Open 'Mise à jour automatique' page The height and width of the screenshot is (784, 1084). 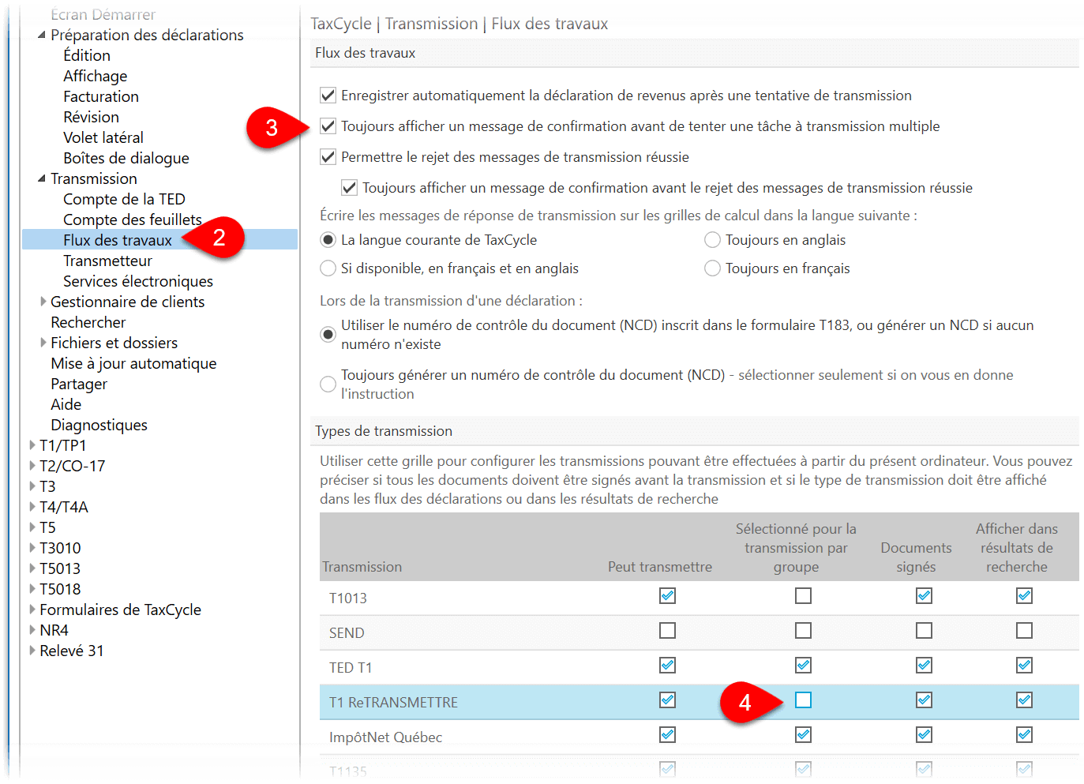coord(133,363)
